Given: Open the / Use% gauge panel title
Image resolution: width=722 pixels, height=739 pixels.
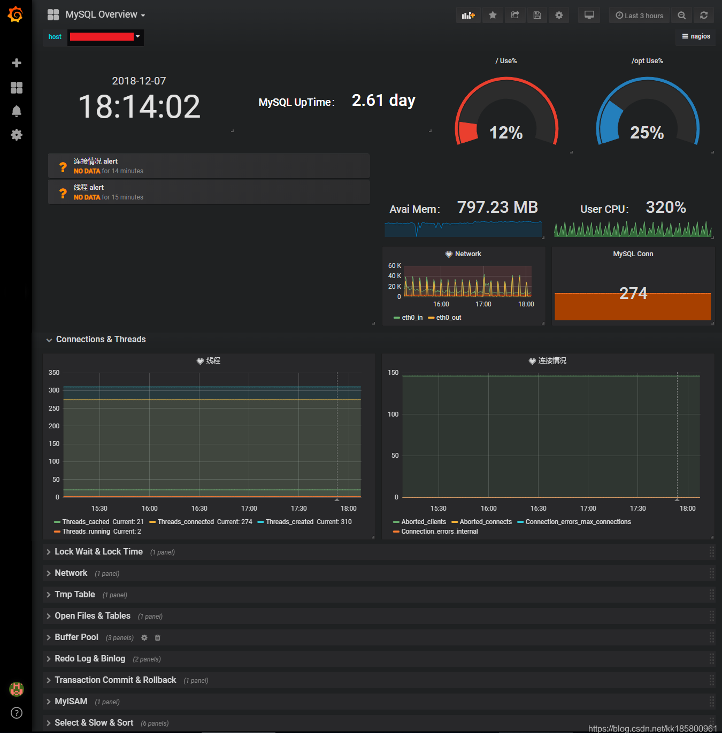Looking at the screenshot, I should tap(506, 61).
